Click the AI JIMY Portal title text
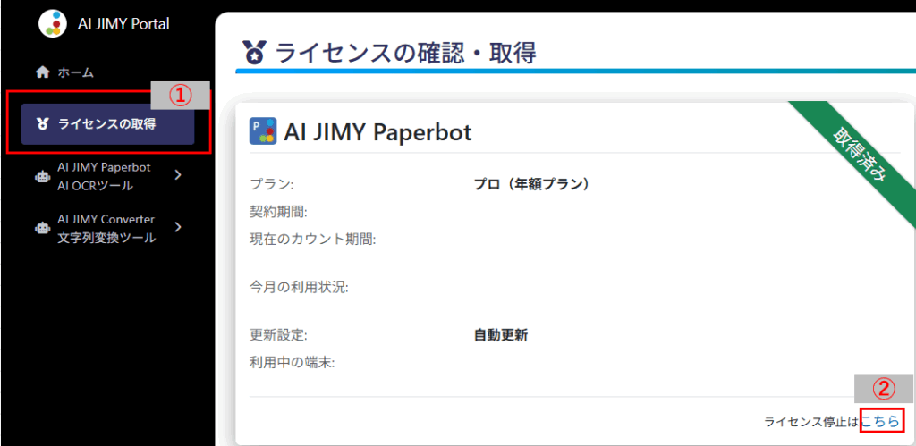 click(x=123, y=24)
